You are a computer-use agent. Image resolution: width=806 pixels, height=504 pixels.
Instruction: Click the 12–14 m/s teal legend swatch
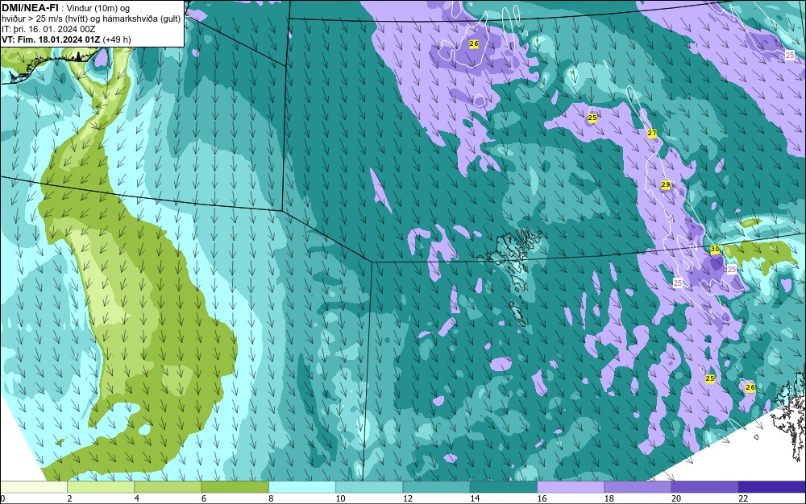(x=436, y=486)
